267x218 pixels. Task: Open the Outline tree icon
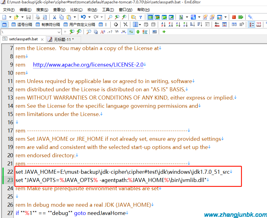pos(181,17)
